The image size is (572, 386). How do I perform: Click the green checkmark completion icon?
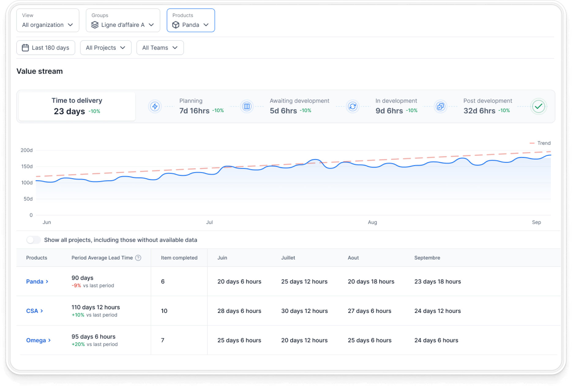(x=538, y=106)
